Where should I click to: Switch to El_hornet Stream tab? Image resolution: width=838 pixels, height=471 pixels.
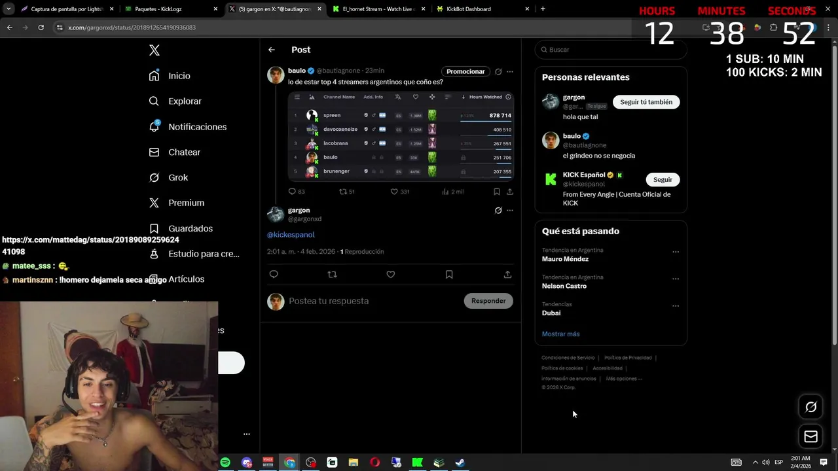tap(378, 9)
